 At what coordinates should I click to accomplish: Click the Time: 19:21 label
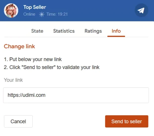[57, 14]
